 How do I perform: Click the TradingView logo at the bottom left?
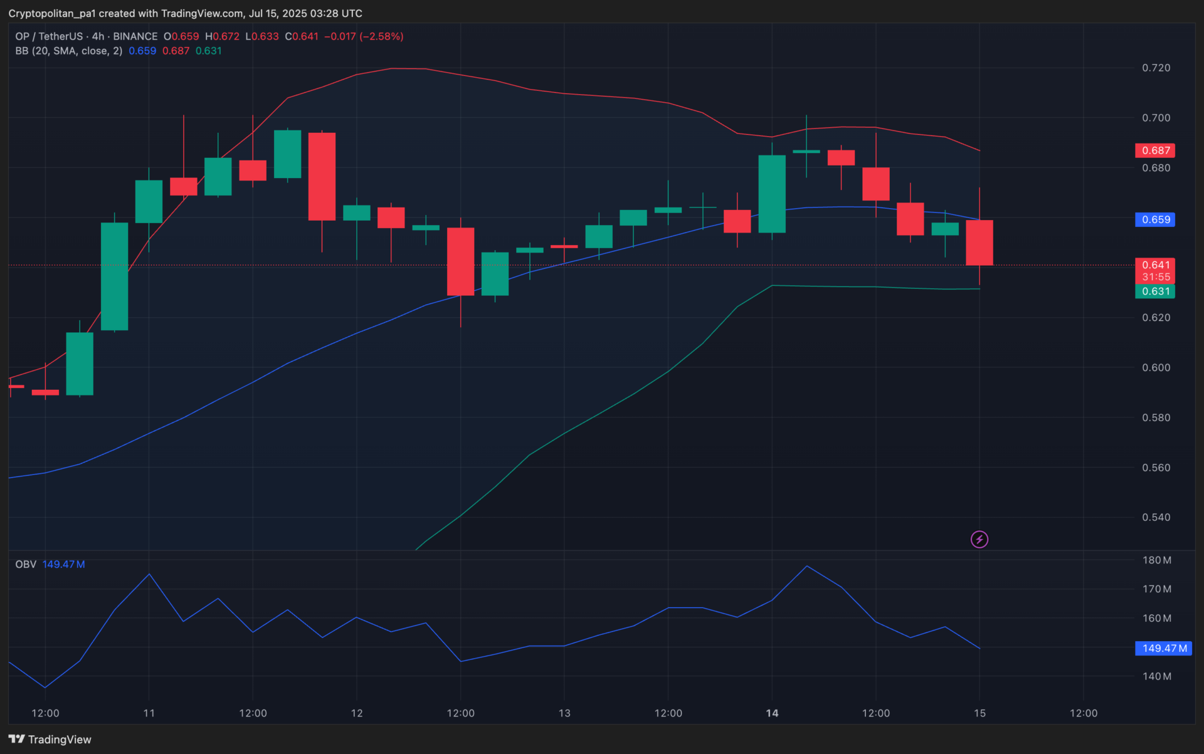[50, 739]
